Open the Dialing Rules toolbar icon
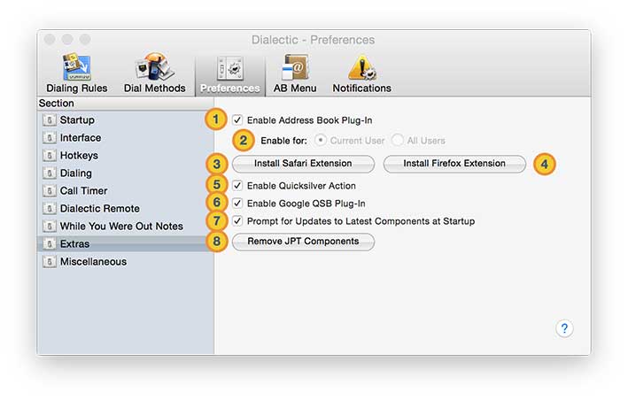The width and height of the screenshot is (628, 400). pos(76,66)
